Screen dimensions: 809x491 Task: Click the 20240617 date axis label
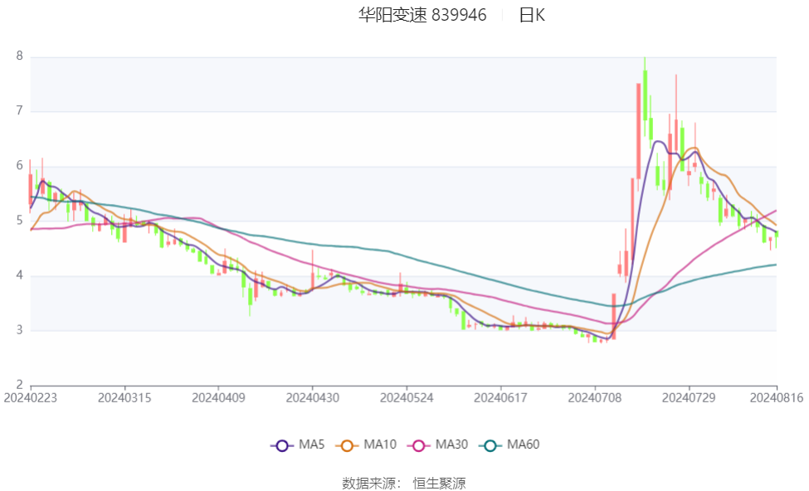click(x=500, y=397)
